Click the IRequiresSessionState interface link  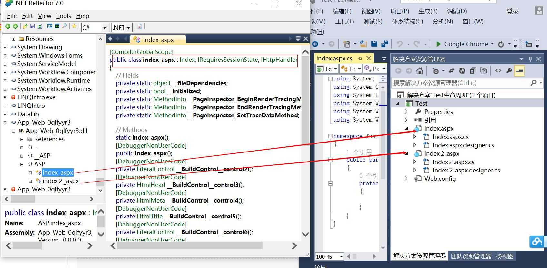pos(228,60)
